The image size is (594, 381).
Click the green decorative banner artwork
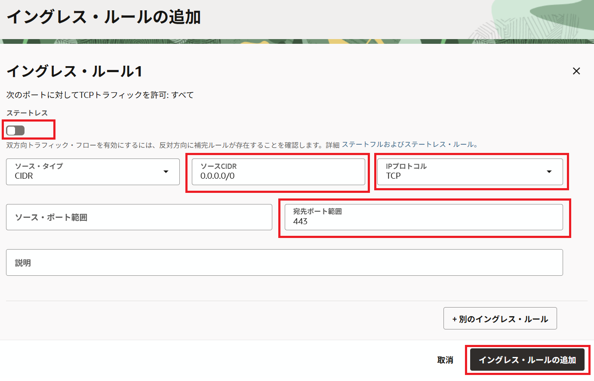coord(542,21)
